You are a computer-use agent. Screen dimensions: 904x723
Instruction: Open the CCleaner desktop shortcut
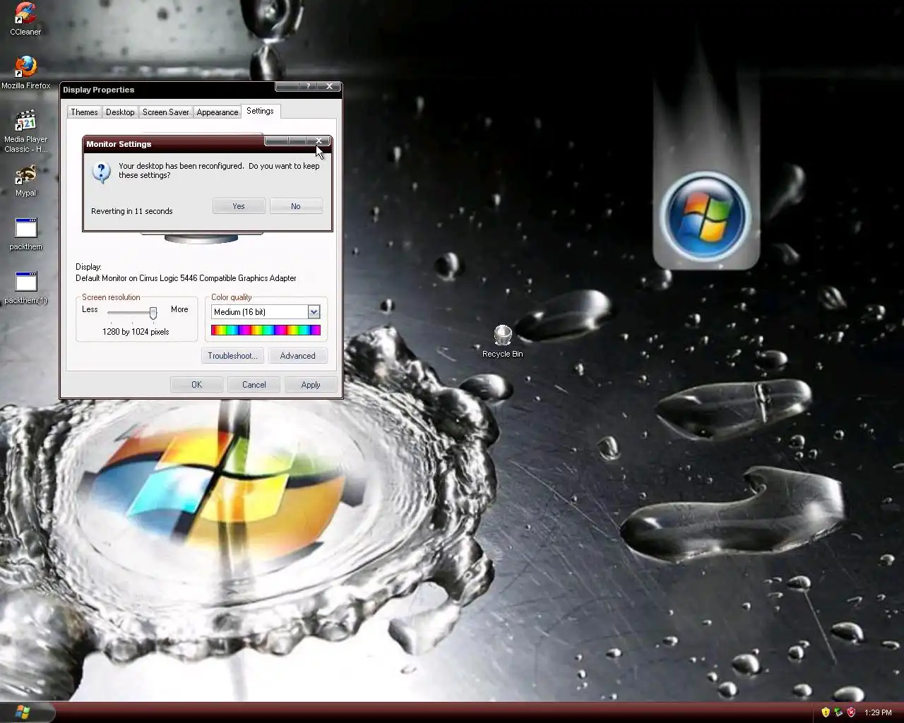(x=25, y=19)
